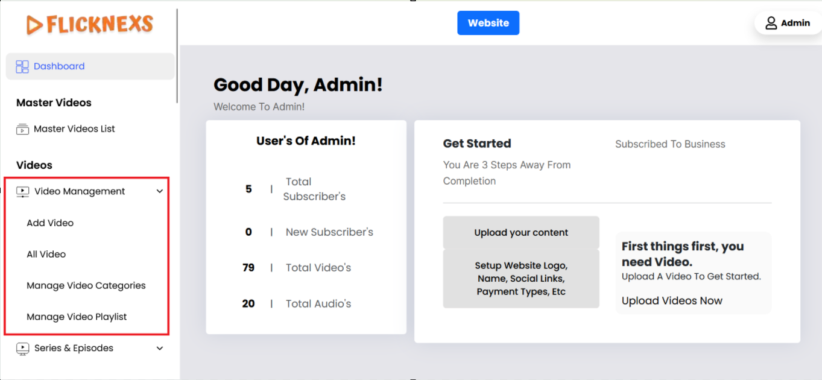Click Setup Website Logo button
This screenshot has height=380, width=822.
(521, 279)
